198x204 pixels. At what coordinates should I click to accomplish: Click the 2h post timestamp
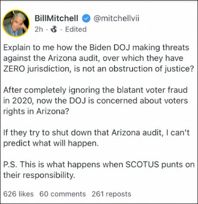click(x=39, y=29)
